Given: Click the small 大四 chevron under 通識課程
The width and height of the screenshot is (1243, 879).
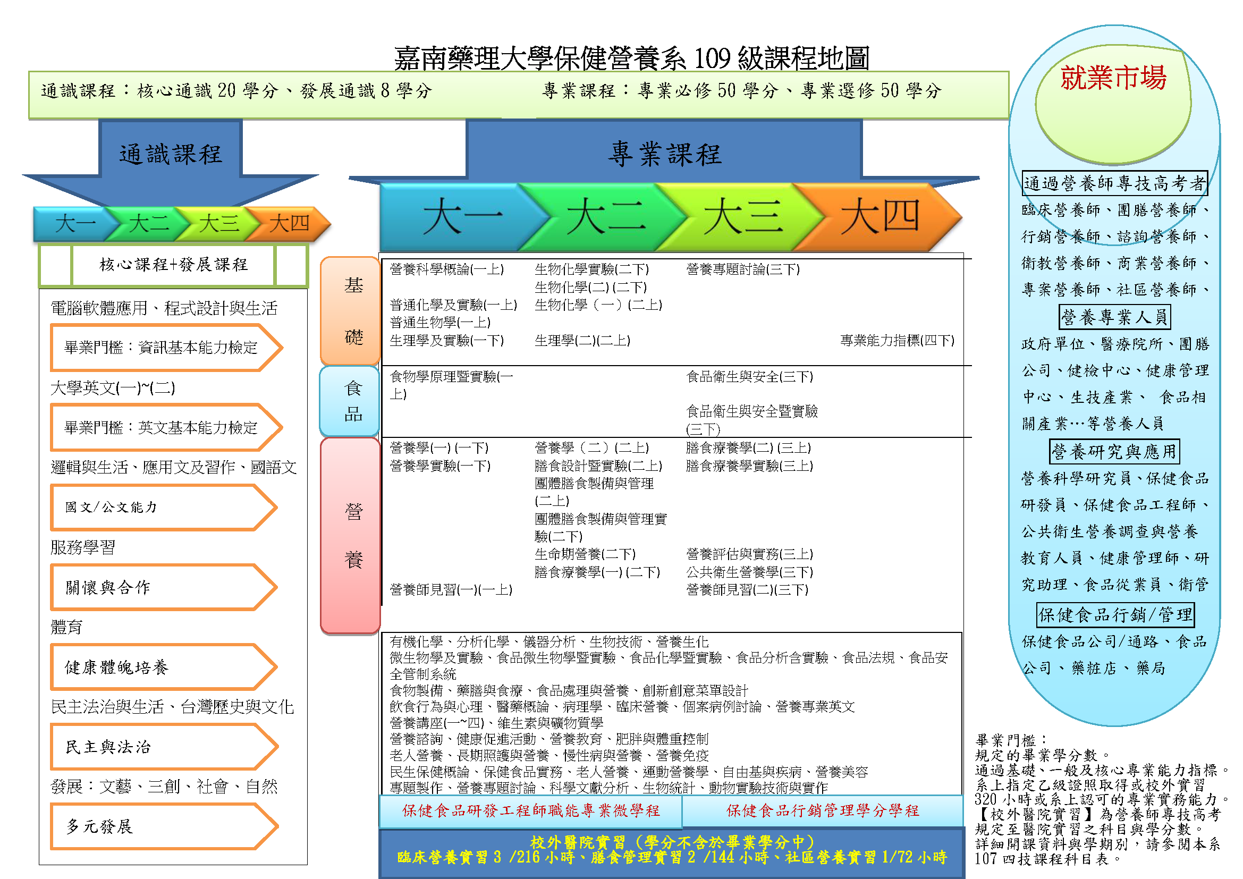Looking at the screenshot, I should pos(289,223).
